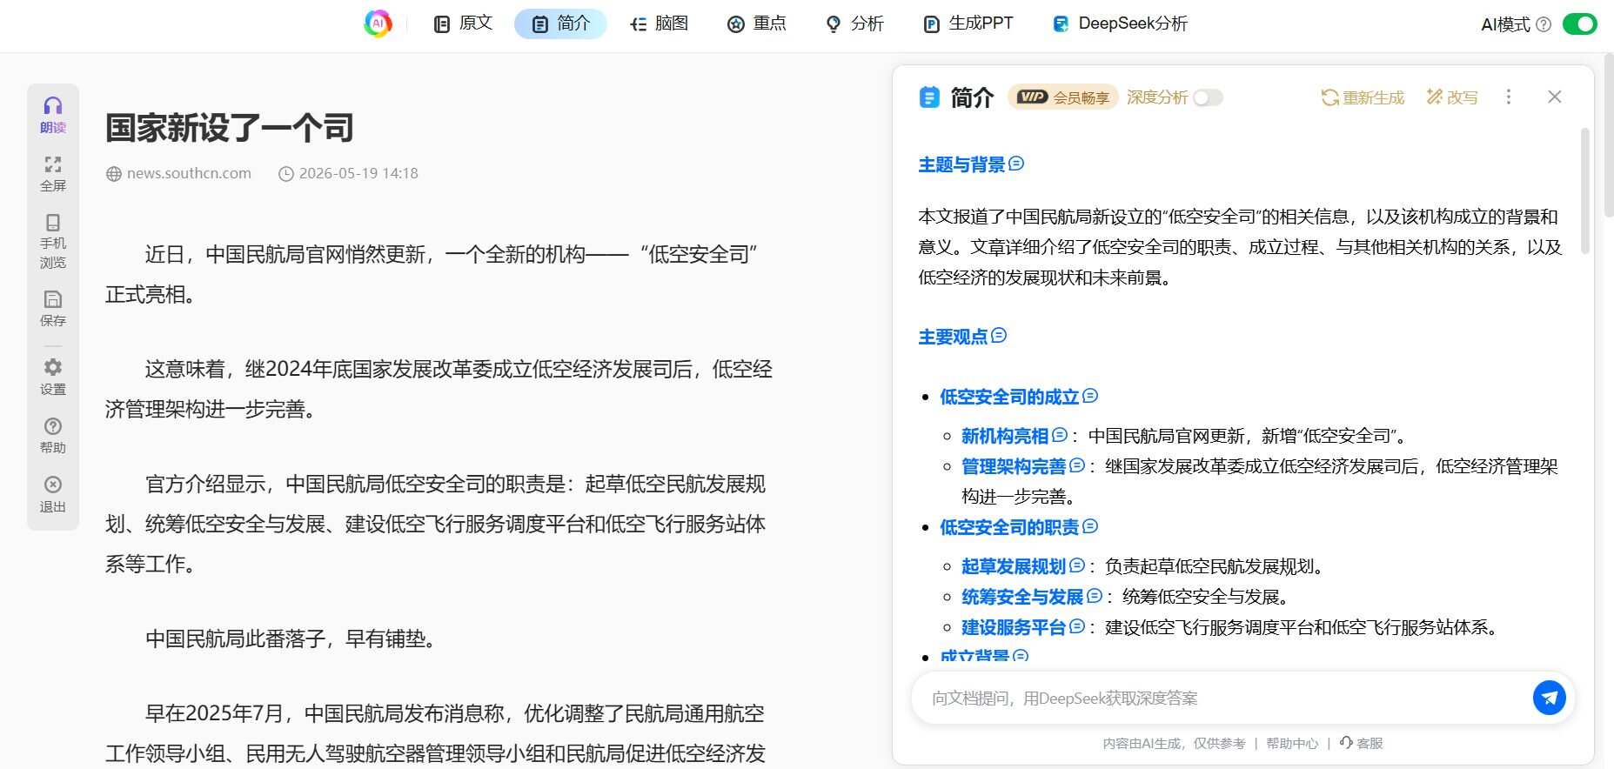Click the article title 国家新设了一个司
1614x769 pixels.
pos(230,127)
